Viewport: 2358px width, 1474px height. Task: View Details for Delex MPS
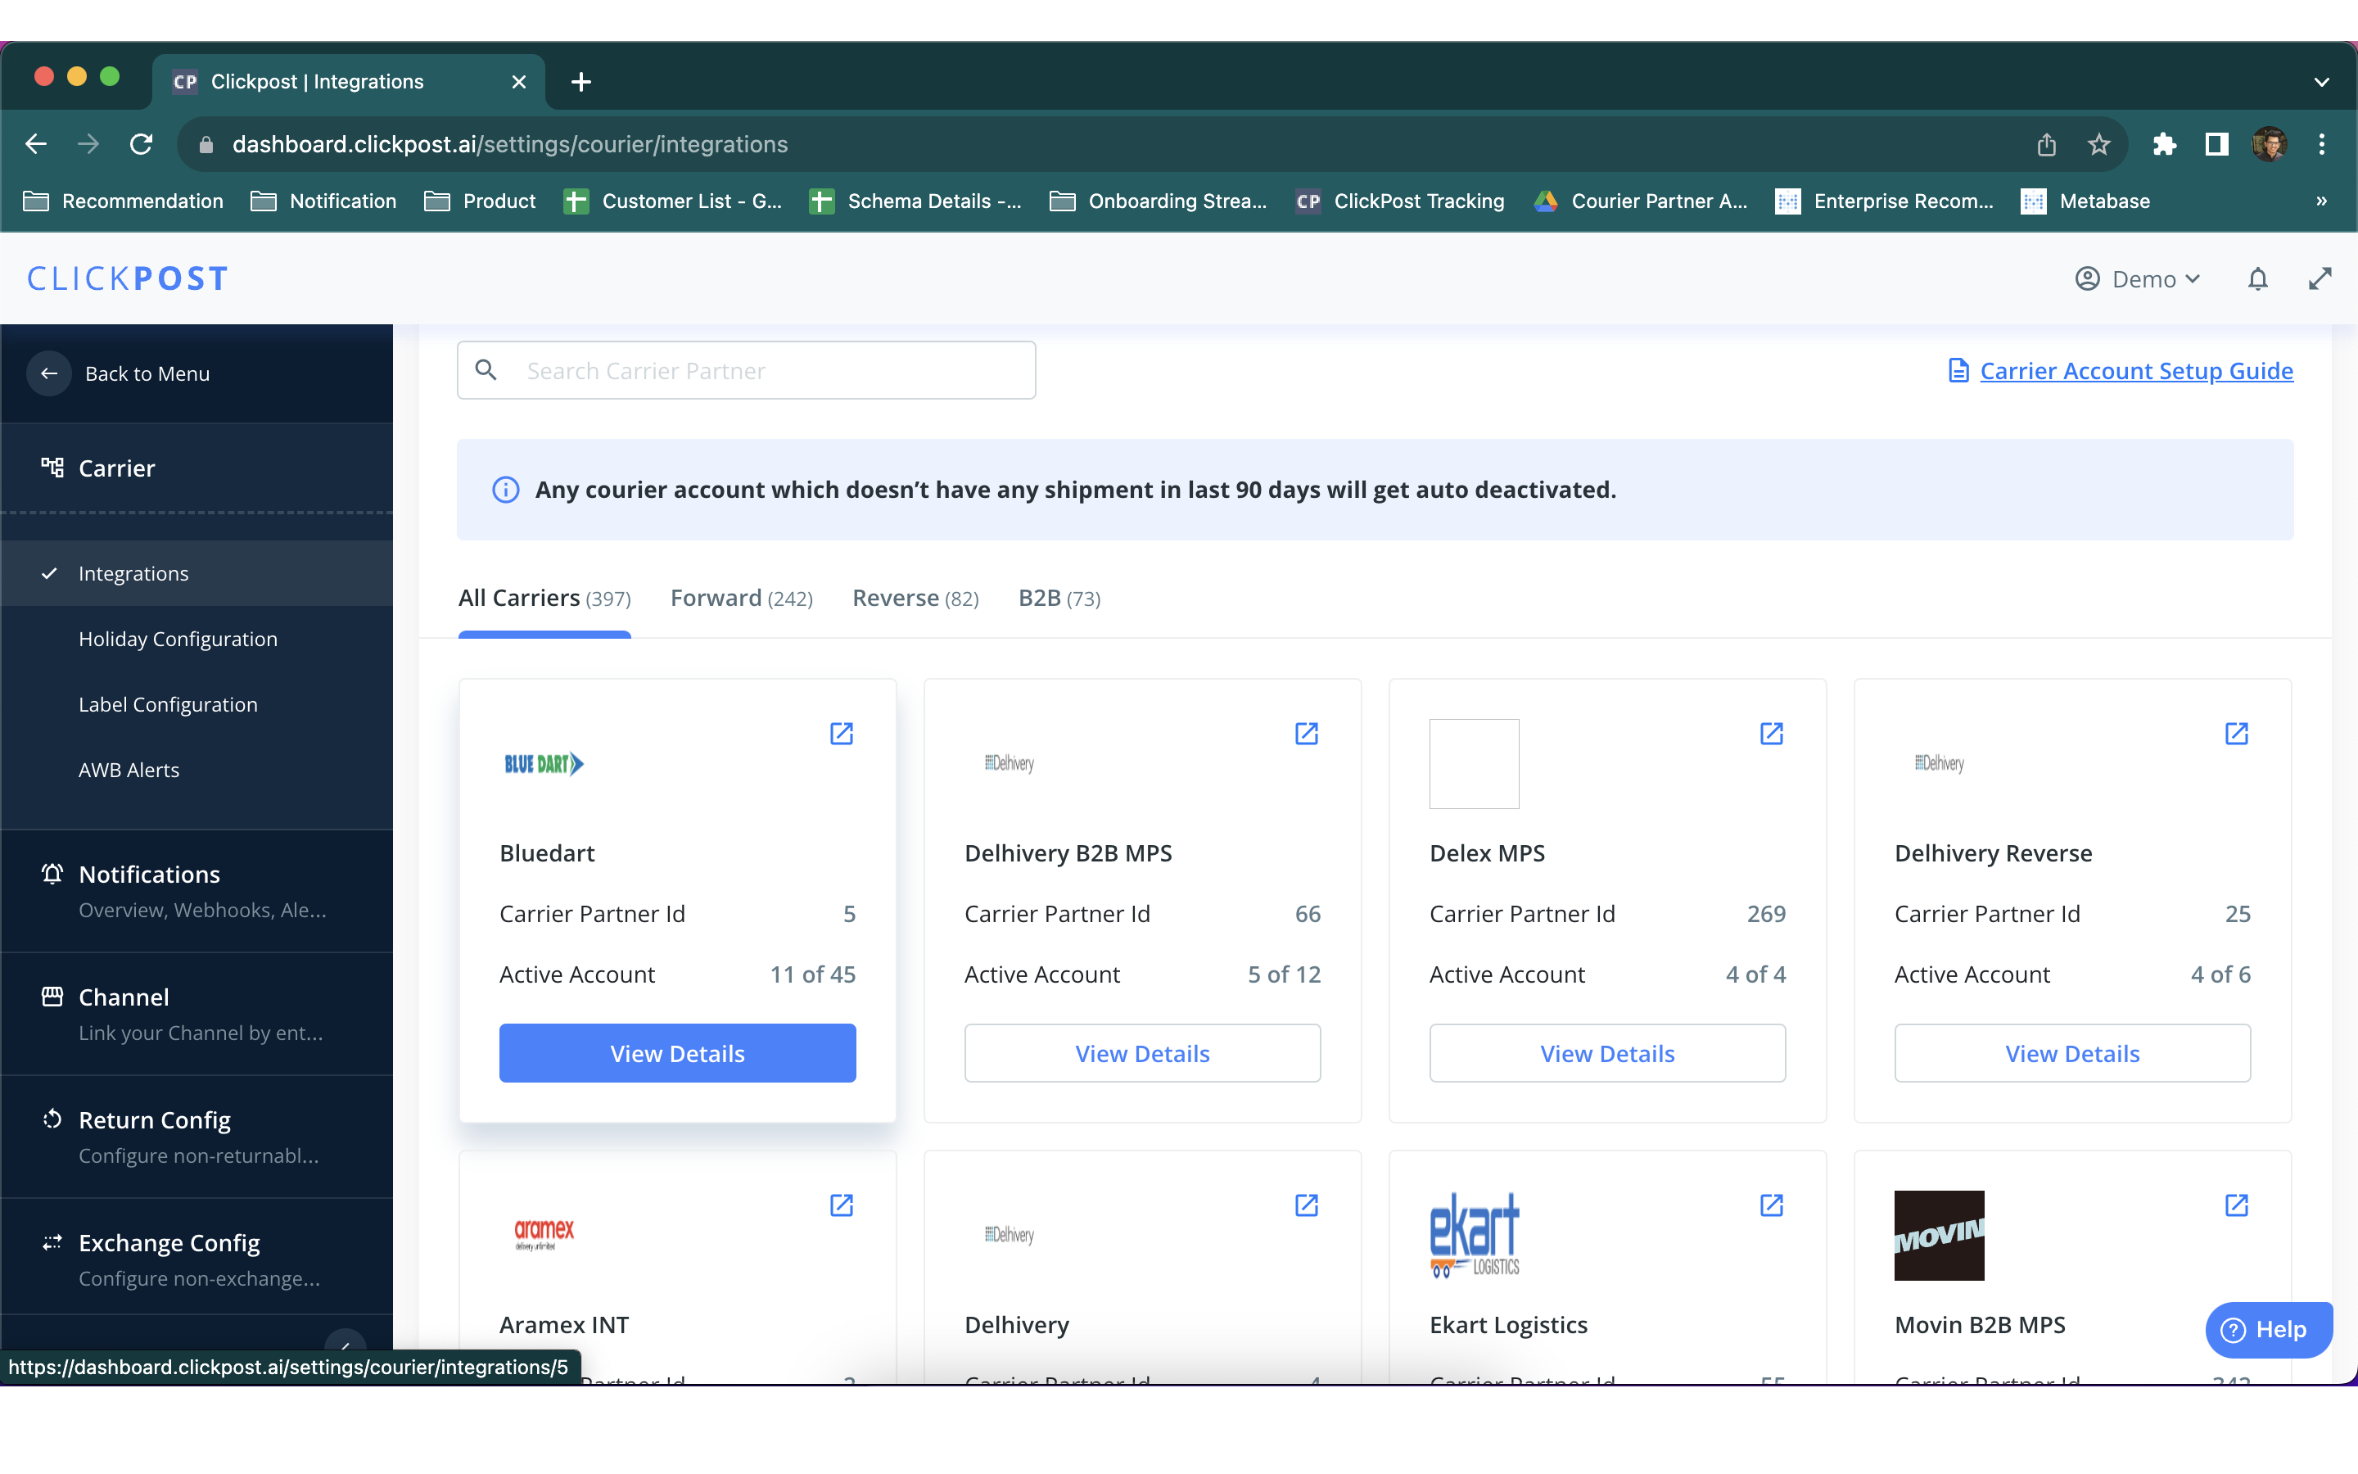click(1606, 1053)
